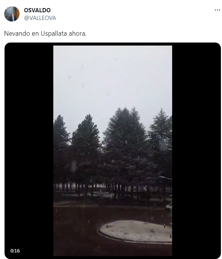Viewport: 222px width, 259px height.
Task: Play the snow video in the tweet
Action: tap(113, 151)
